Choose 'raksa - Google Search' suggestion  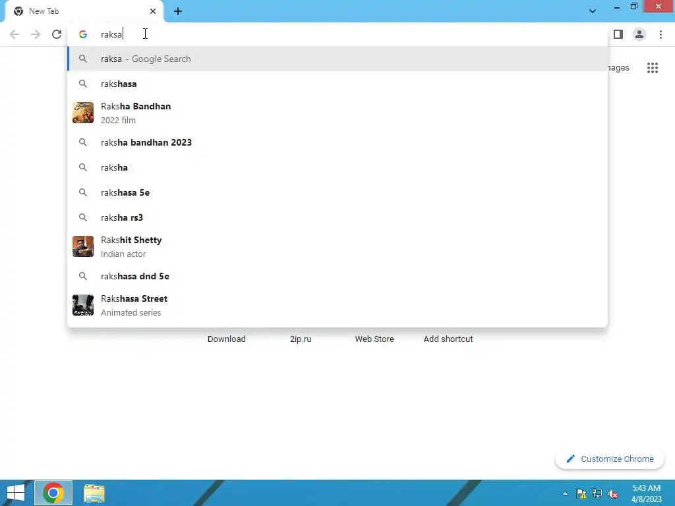337,59
